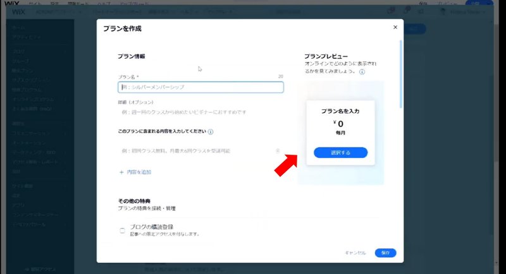The image size is (506, 274).
Task: Close the プランを作成 dialog with X
Action: tap(395, 27)
